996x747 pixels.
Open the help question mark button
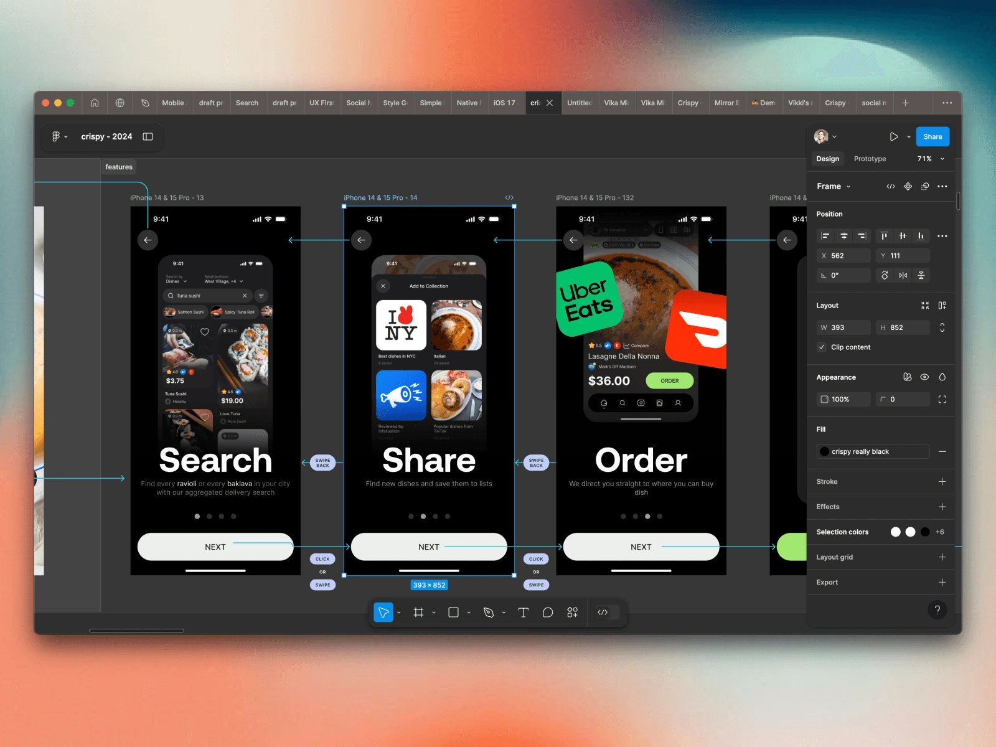click(937, 610)
